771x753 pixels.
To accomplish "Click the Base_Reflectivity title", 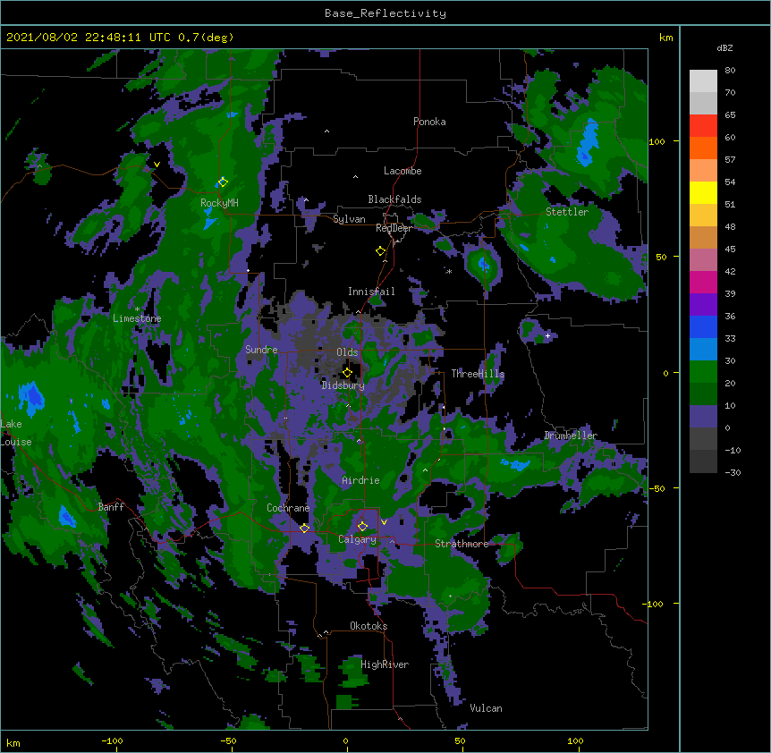I will 385,13.
